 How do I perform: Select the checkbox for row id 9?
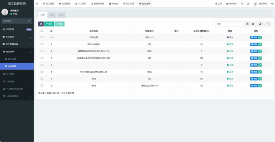tap(42, 44)
